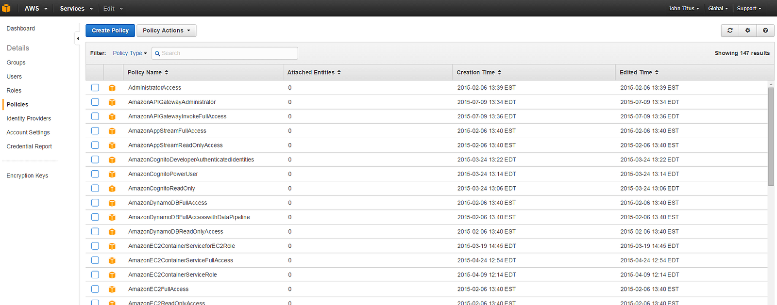Image resolution: width=777 pixels, height=305 pixels.
Task: Check the AmazonCognitoPowerUser row checkbox
Action: click(x=95, y=174)
